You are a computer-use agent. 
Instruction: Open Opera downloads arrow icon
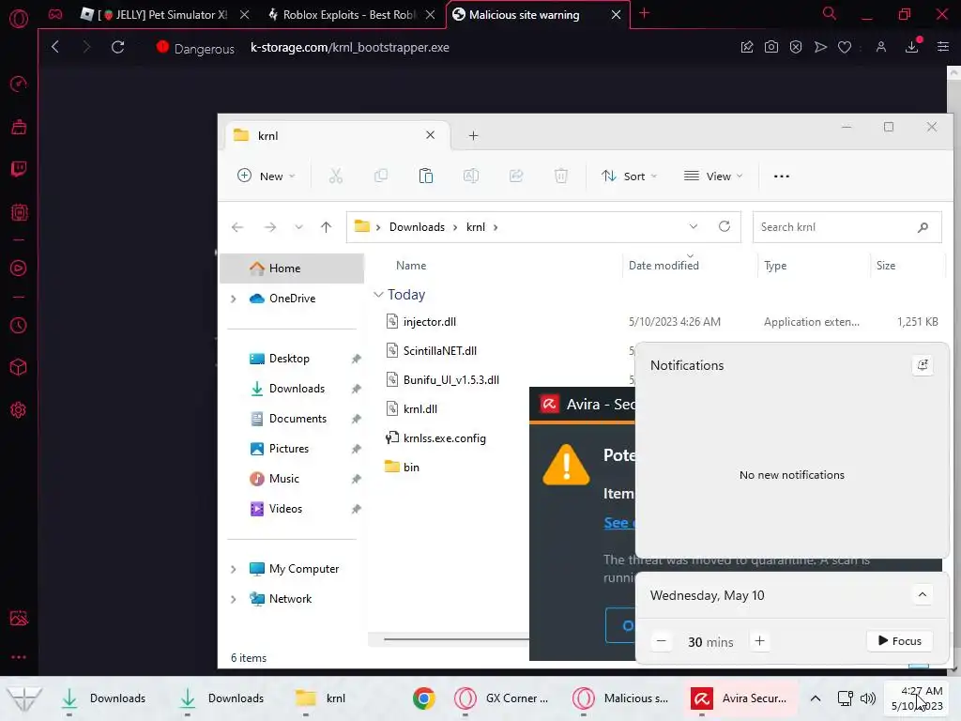point(912,47)
